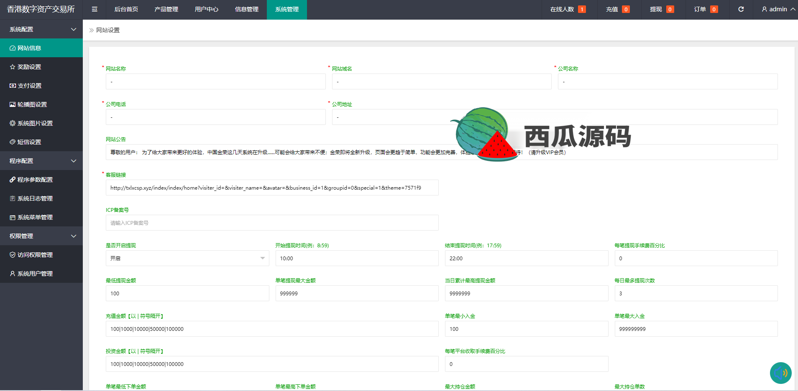Click the 在线人数 count badge
This screenshot has height=391, width=798.
pos(582,9)
